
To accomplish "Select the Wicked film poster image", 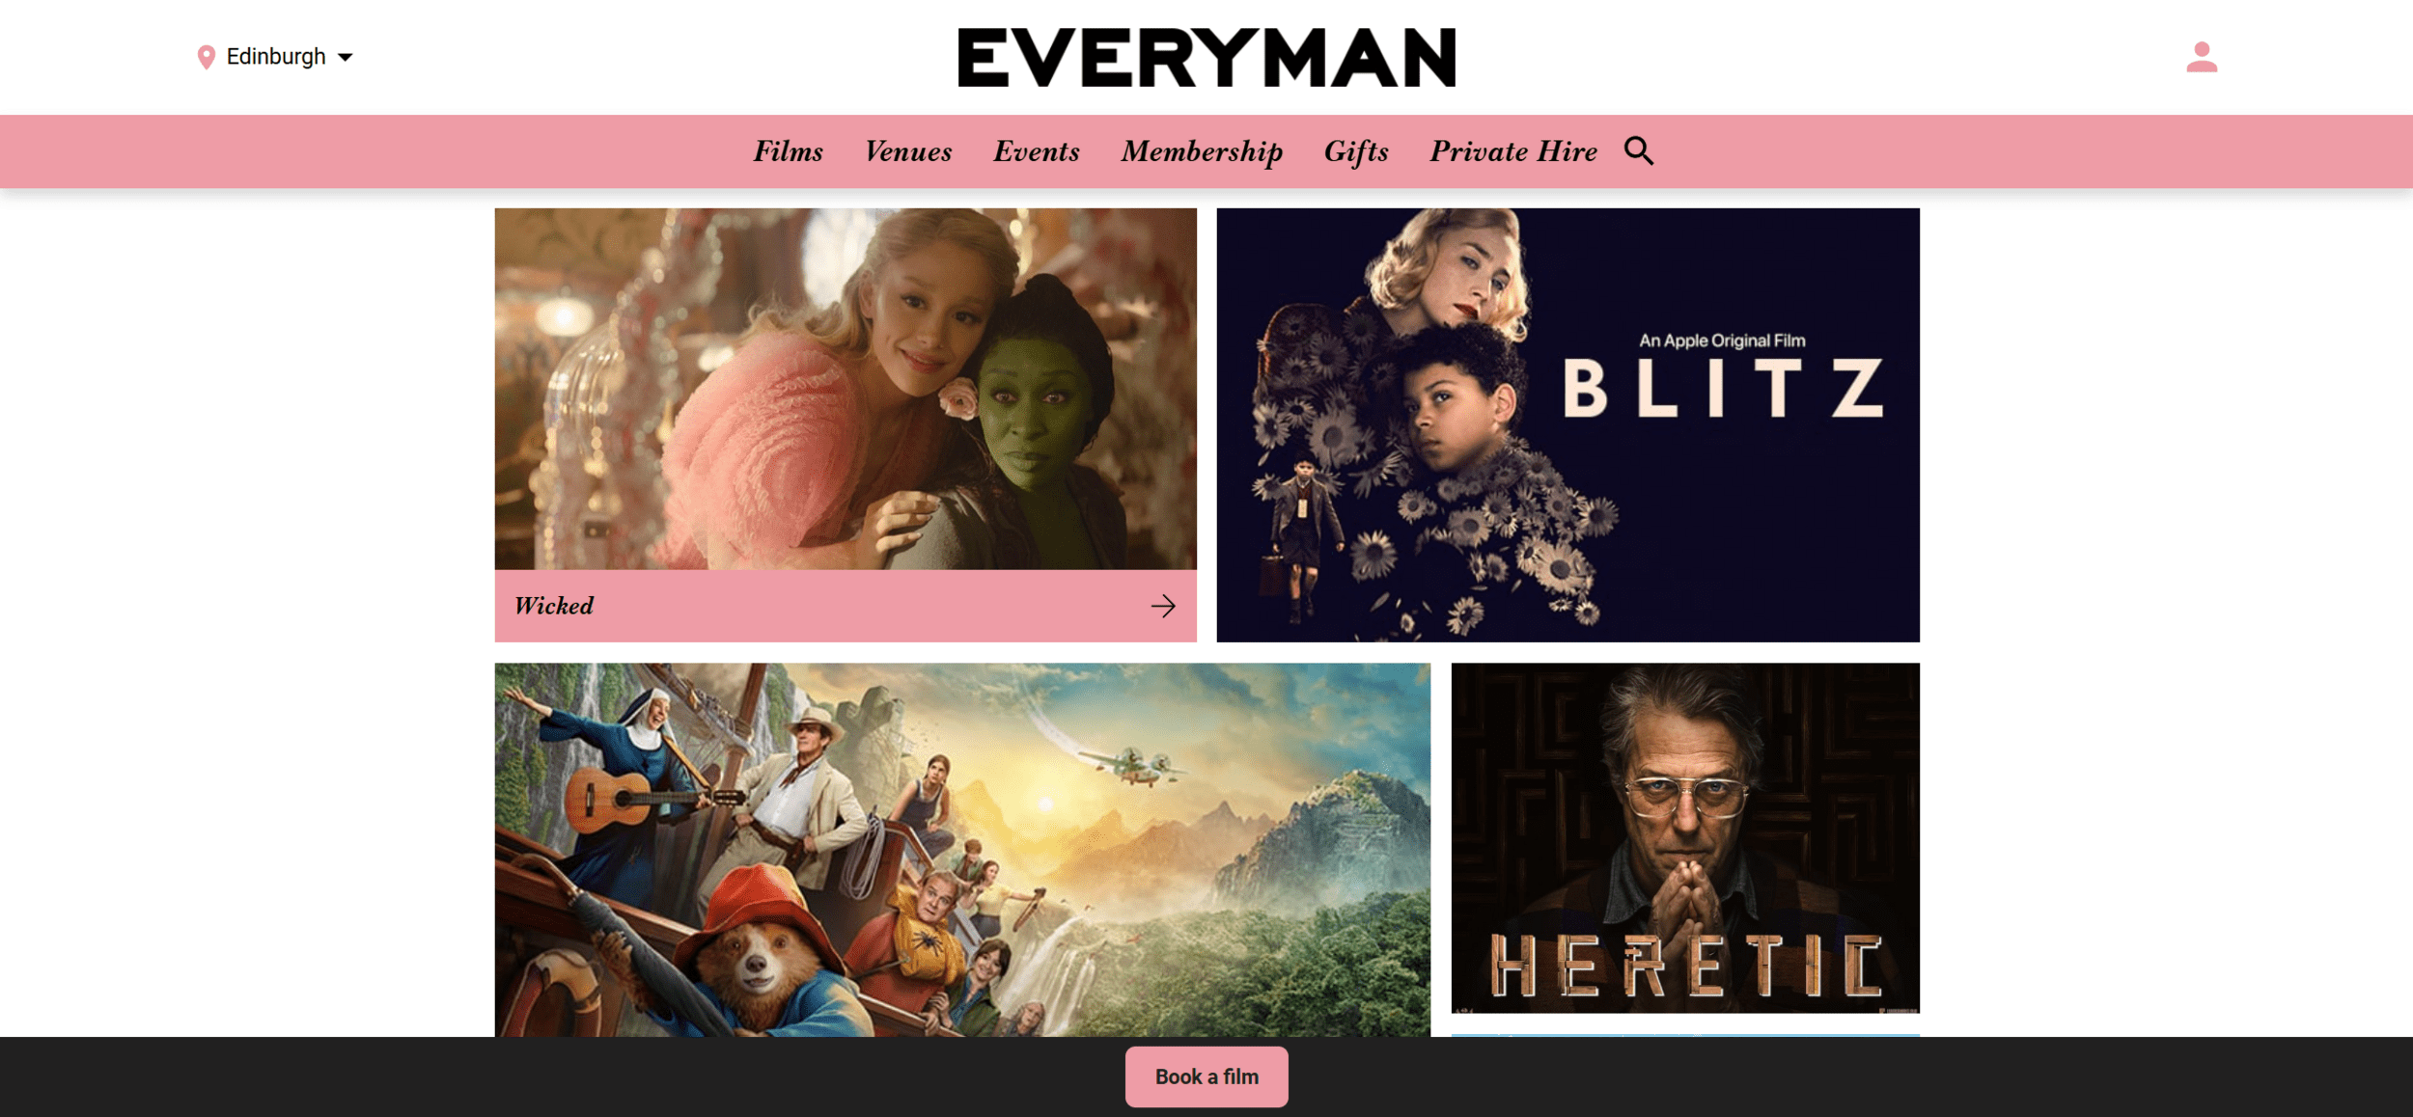I will [x=846, y=389].
